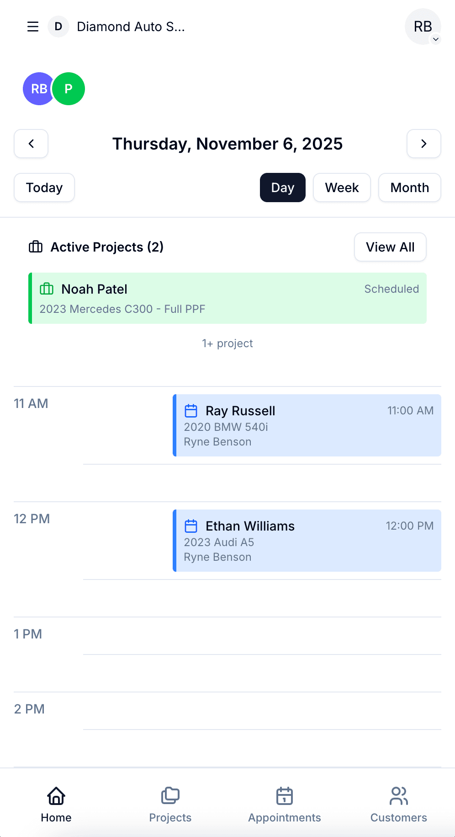Screen dimensions: 455x837
Task: Advance to the next day with the right chevron
Action: click(423, 144)
